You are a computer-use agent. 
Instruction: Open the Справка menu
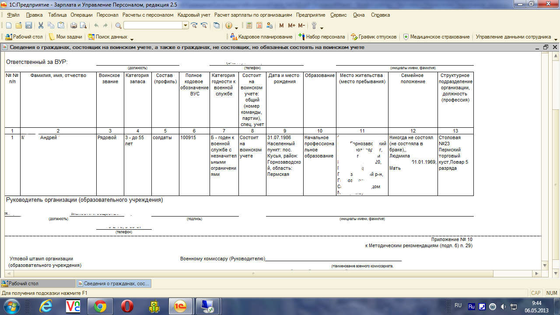(380, 15)
